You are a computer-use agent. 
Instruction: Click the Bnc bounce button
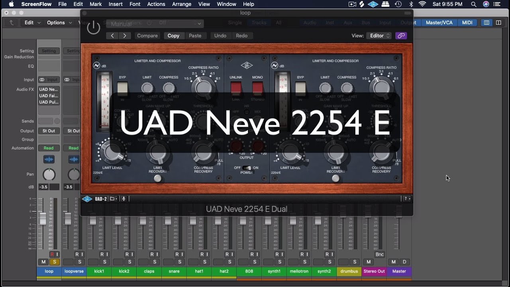[x=380, y=254]
